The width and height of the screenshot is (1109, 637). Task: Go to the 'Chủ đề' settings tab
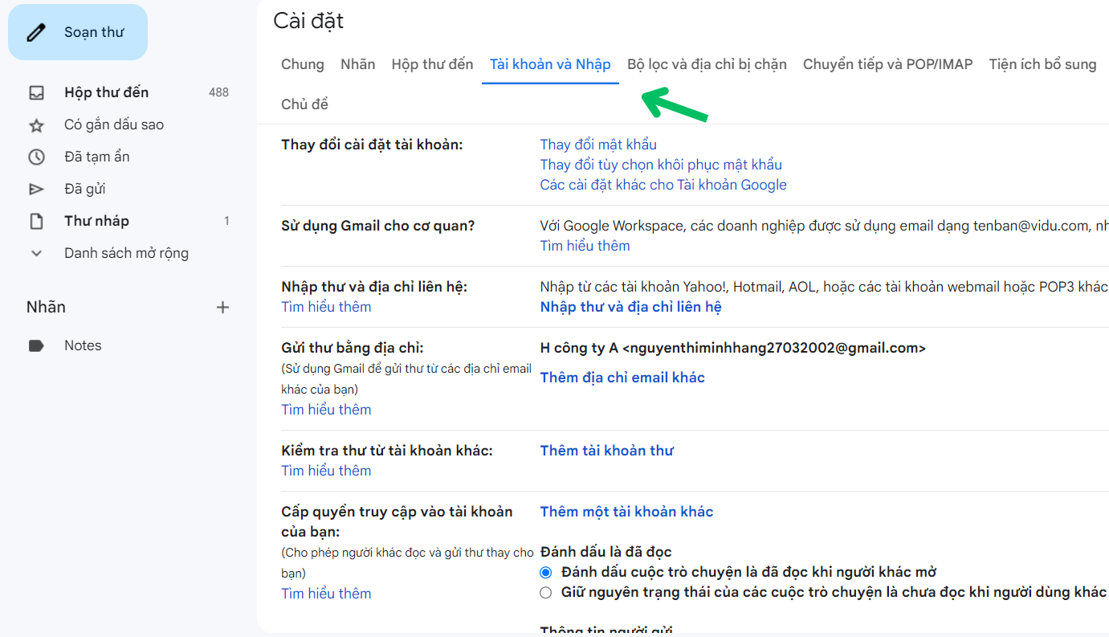[x=304, y=104]
